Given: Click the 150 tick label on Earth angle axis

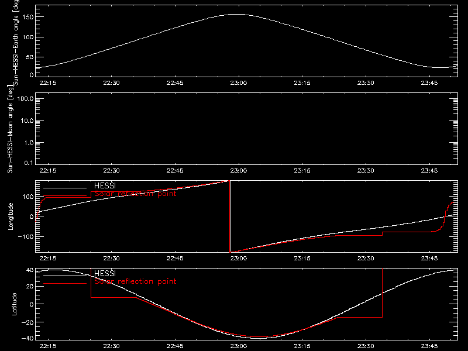Looking at the screenshot, I should point(28,18).
